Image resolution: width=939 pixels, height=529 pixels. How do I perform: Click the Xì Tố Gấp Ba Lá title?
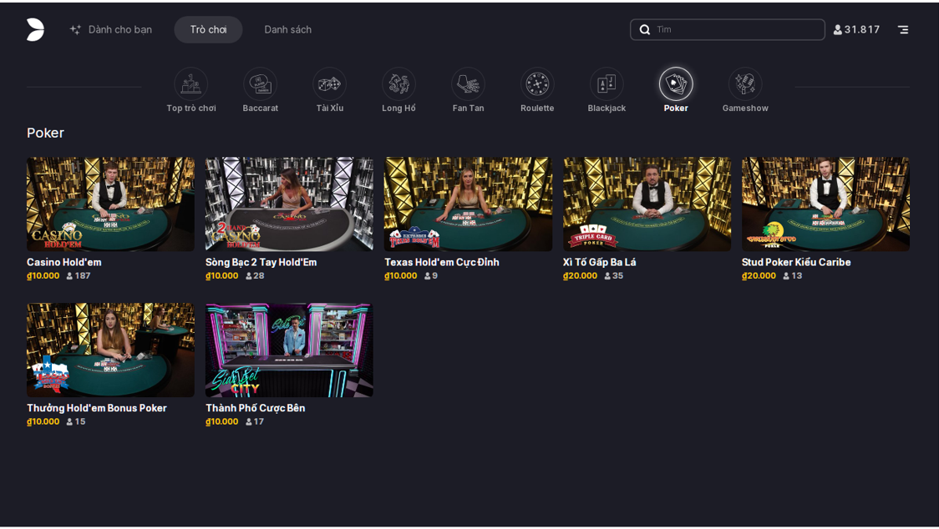[x=600, y=262]
